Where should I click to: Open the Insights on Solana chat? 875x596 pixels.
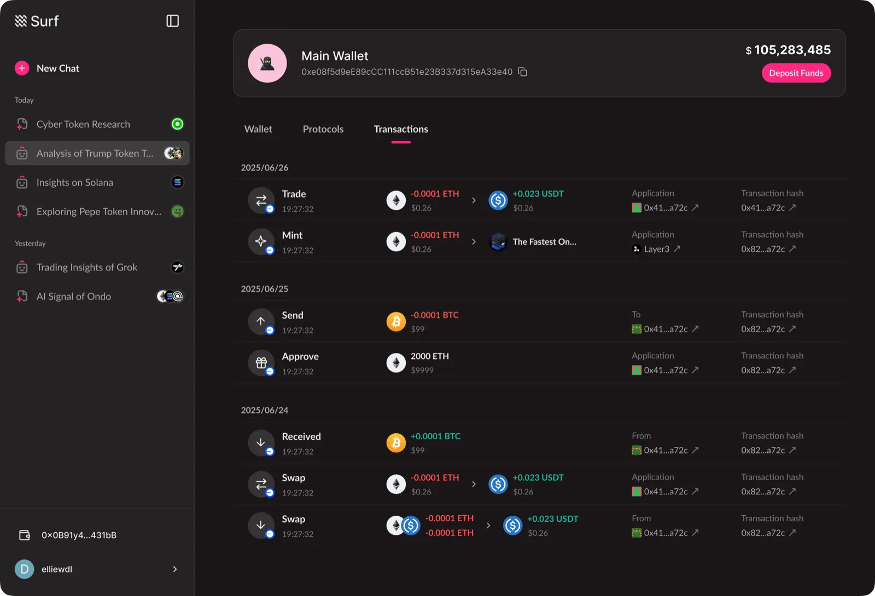pos(97,182)
